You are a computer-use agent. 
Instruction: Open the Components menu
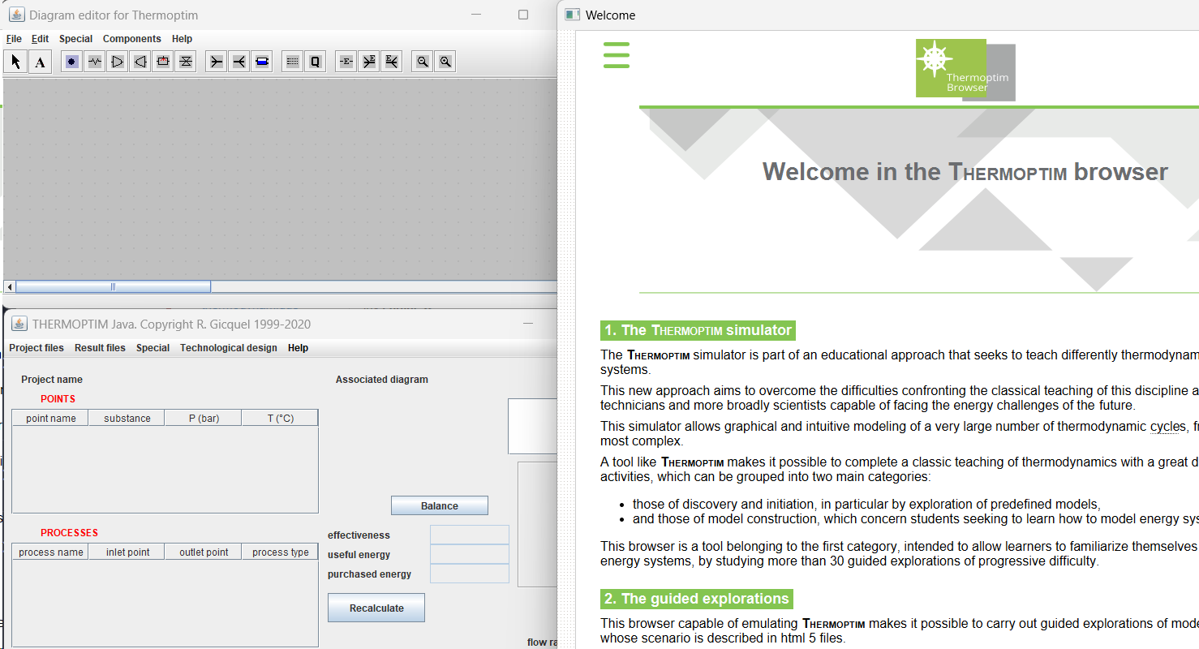coord(132,39)
